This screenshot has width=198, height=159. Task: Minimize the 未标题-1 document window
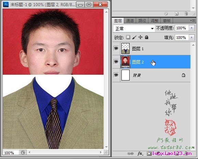pyautogui.click(x=80, y=5)
